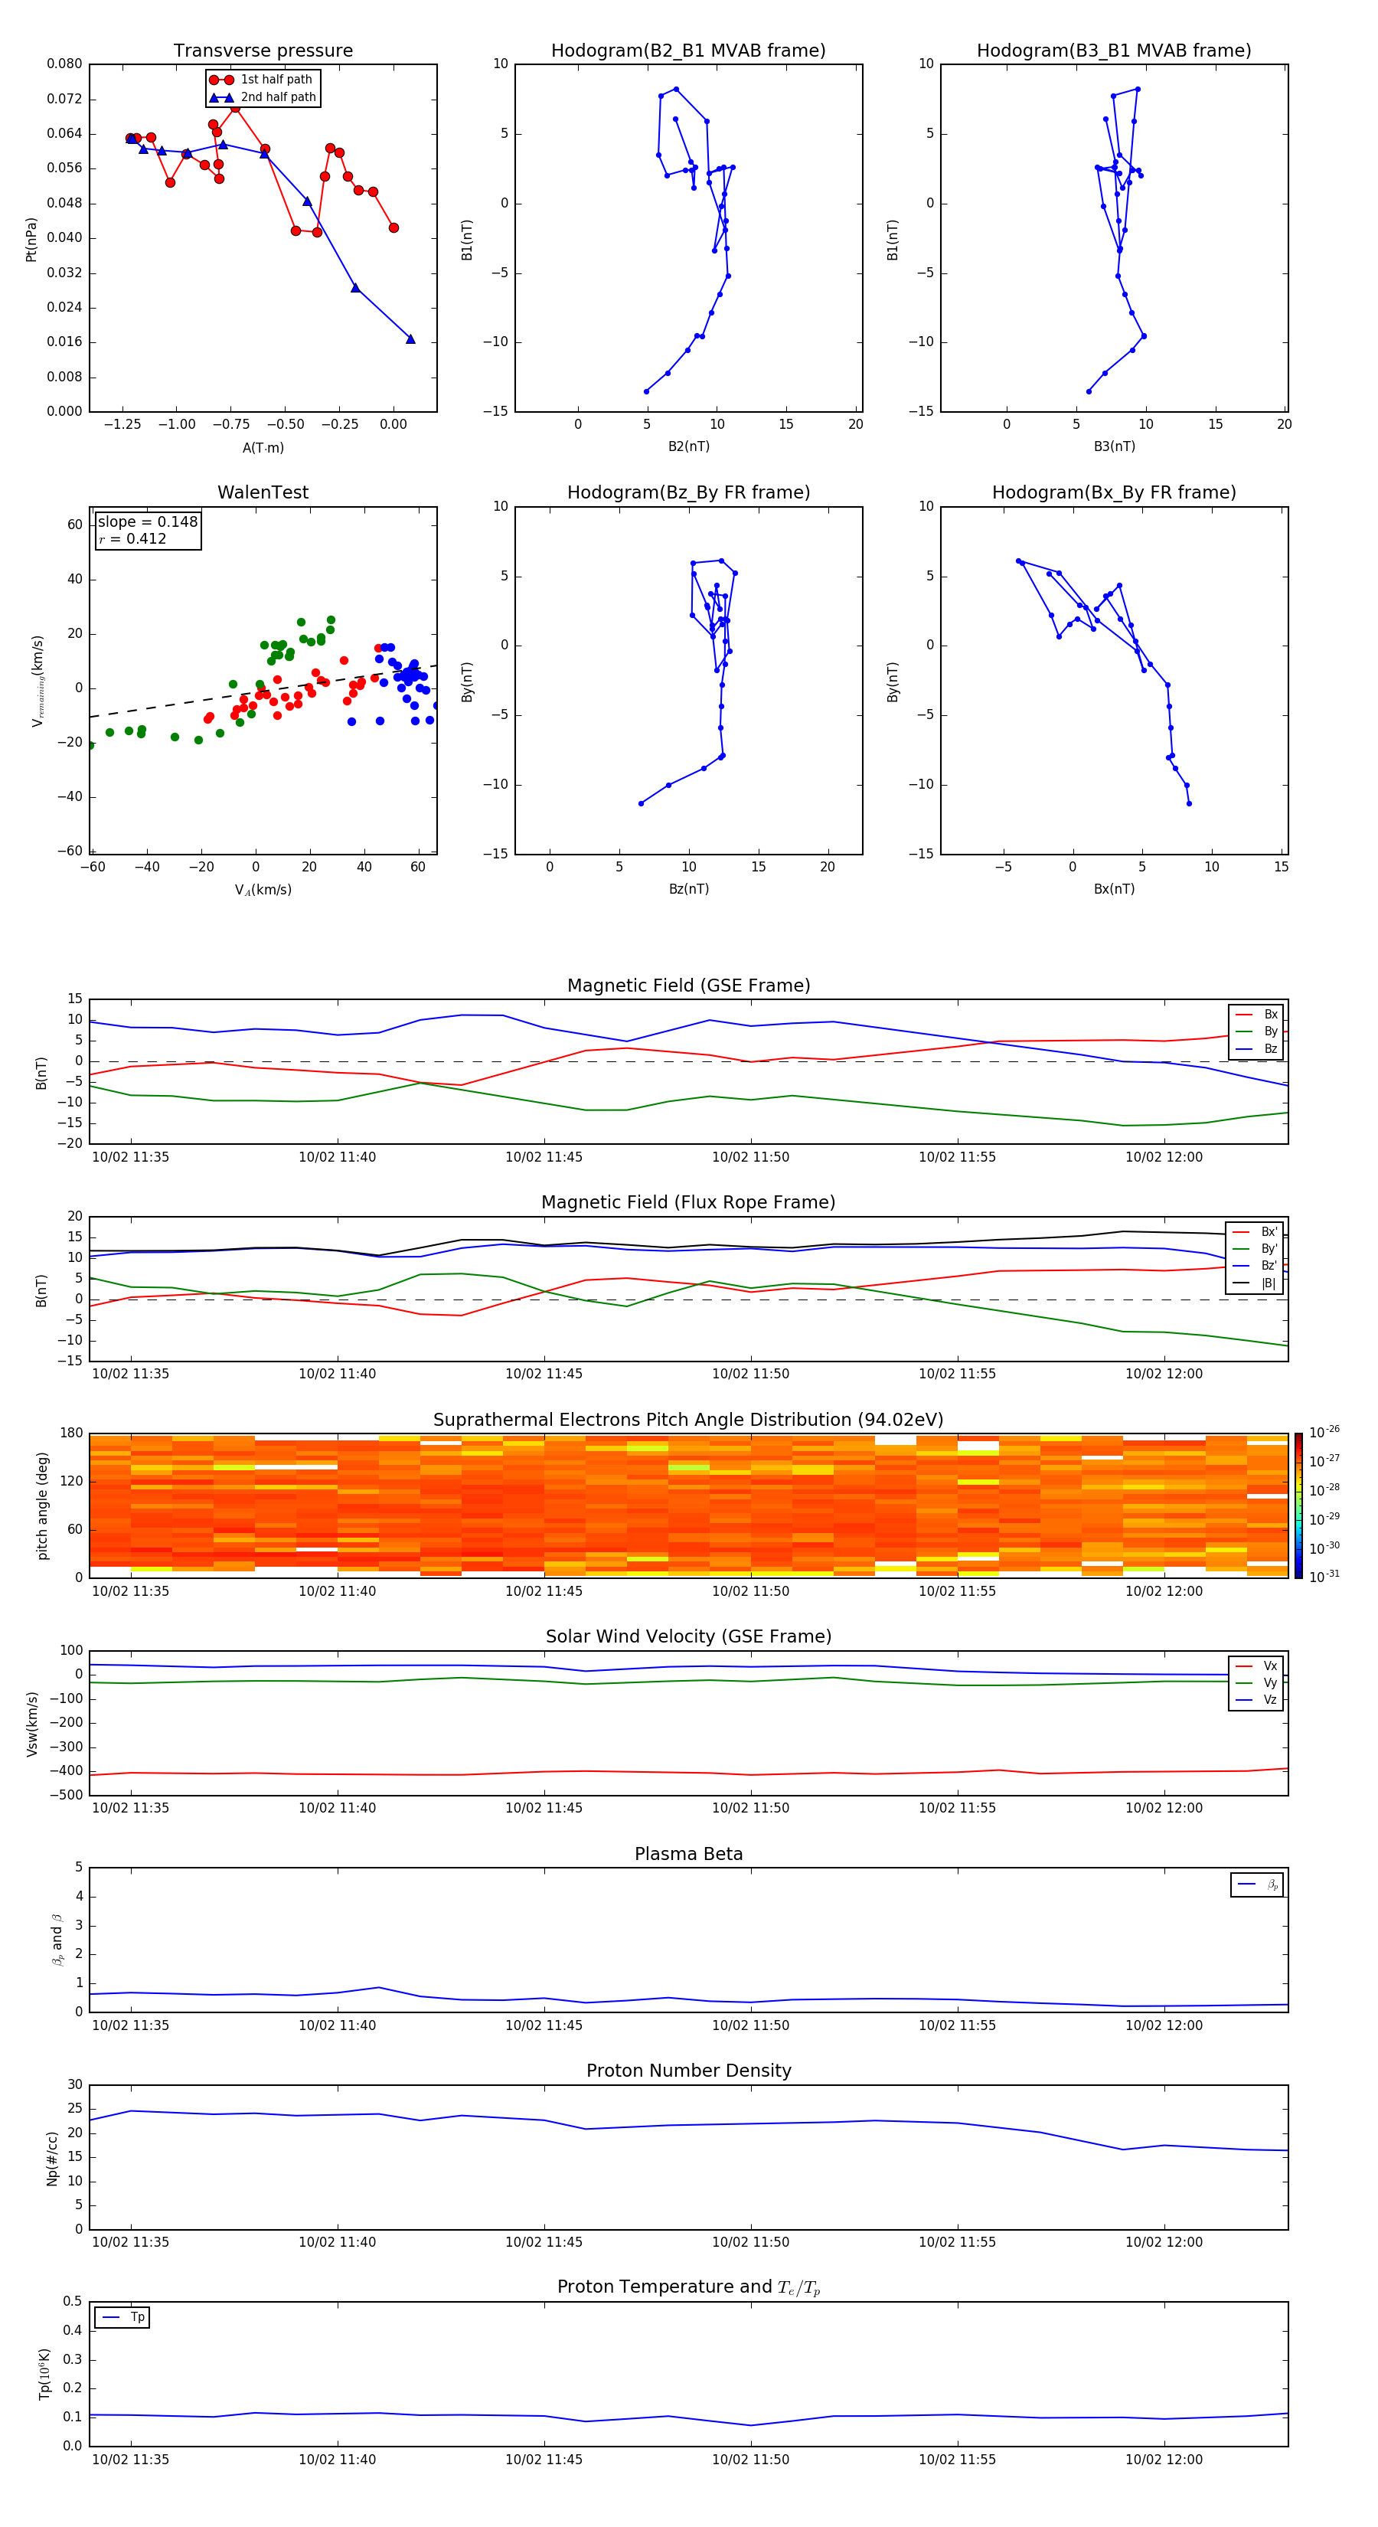1378x2527 pixels.
Task: Click the "Proton Number Density" title
Action: pos(688,2071)
